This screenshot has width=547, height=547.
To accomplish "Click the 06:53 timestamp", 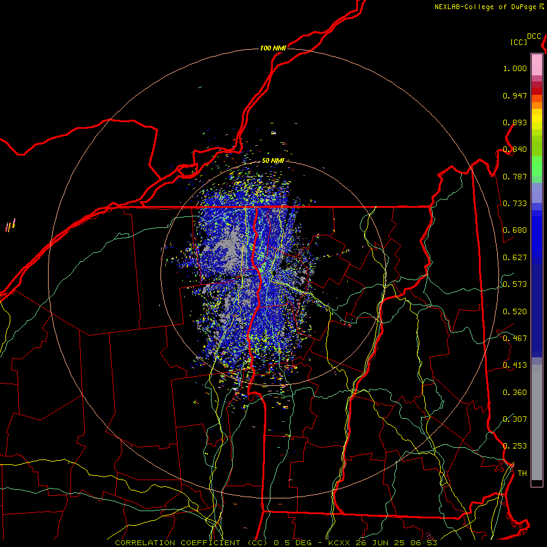I will coord(423,543).
